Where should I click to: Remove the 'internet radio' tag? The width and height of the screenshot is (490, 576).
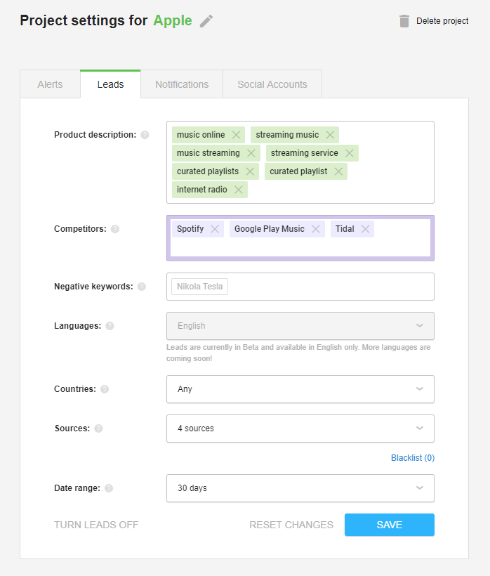click(239, 190)
